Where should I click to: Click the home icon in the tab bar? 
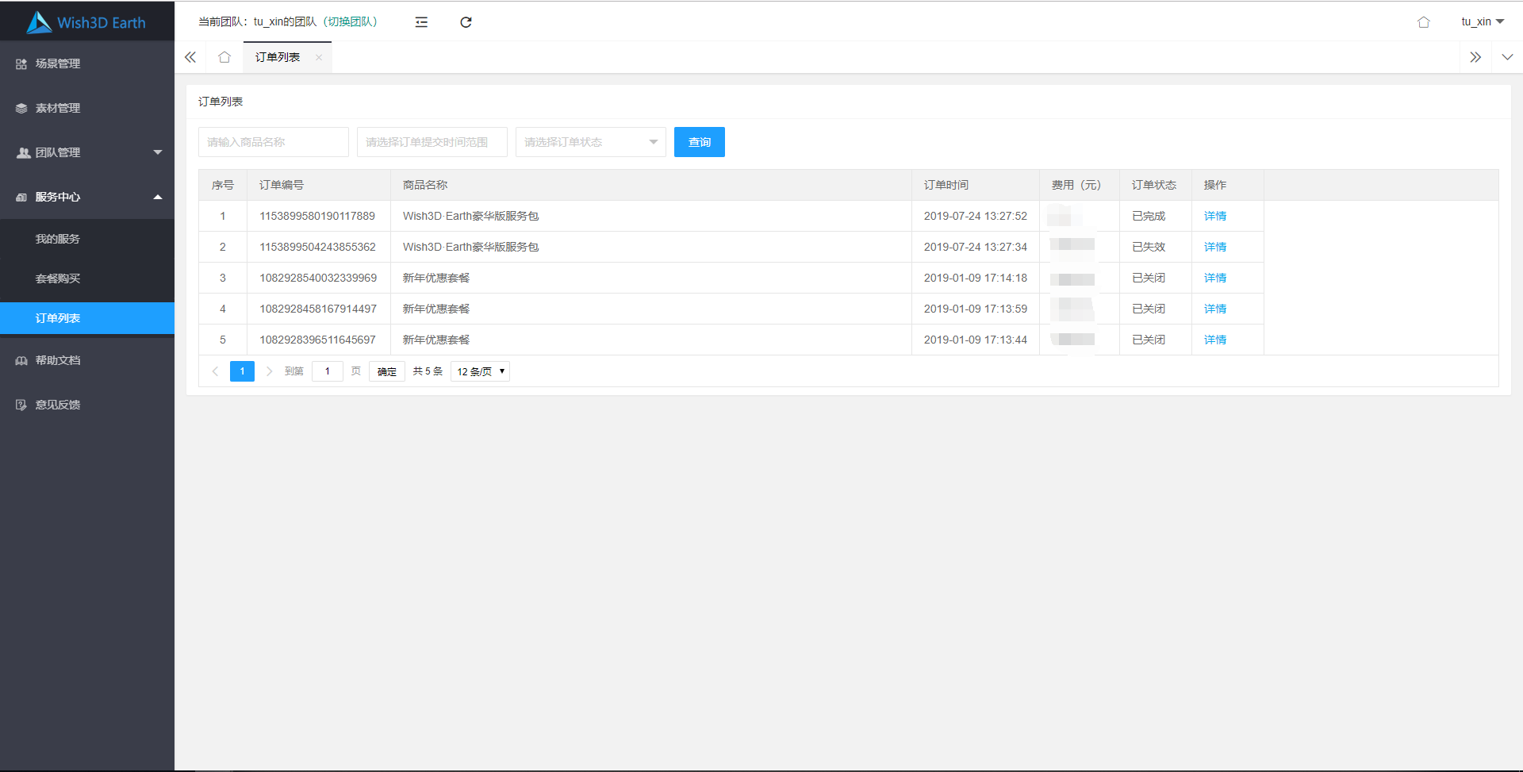(224, 57)
